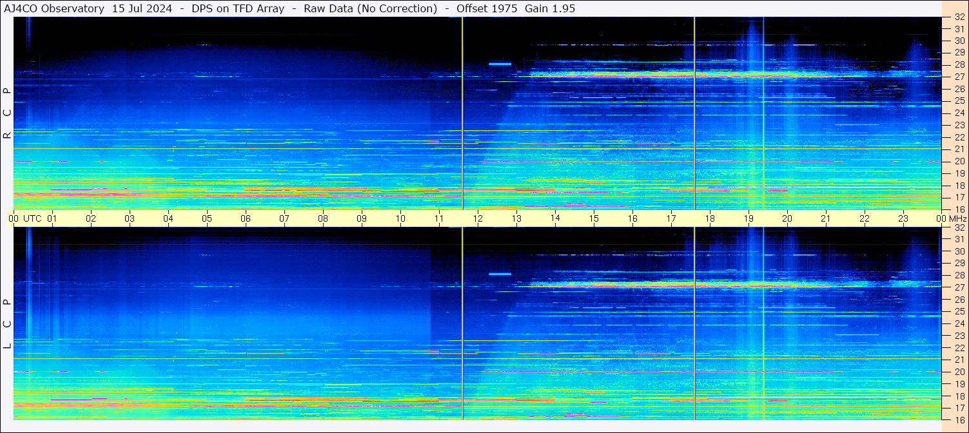Viewport: 969px width, 433px height.
Task: Click 17 MHz tick of LCP frequency scale
Action: (959, 408)
